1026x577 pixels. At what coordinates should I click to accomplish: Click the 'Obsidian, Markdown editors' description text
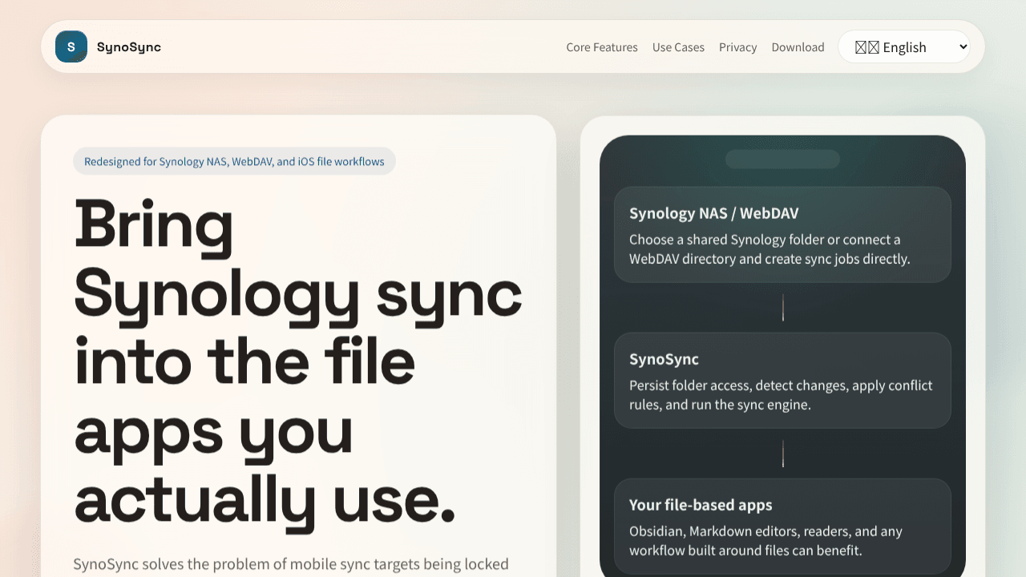click(x=765, y=541)
